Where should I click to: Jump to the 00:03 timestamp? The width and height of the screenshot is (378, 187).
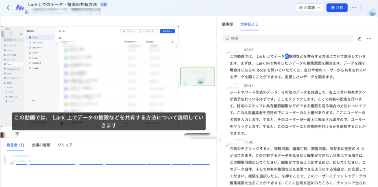tap(248, 50)
